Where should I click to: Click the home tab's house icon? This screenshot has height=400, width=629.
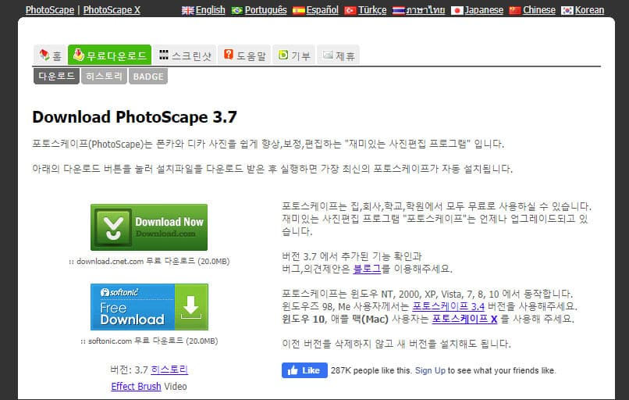pyautogui.click(x=44, y=55)
